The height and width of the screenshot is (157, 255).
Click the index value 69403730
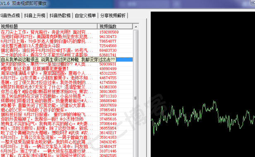tap(108, 50)
